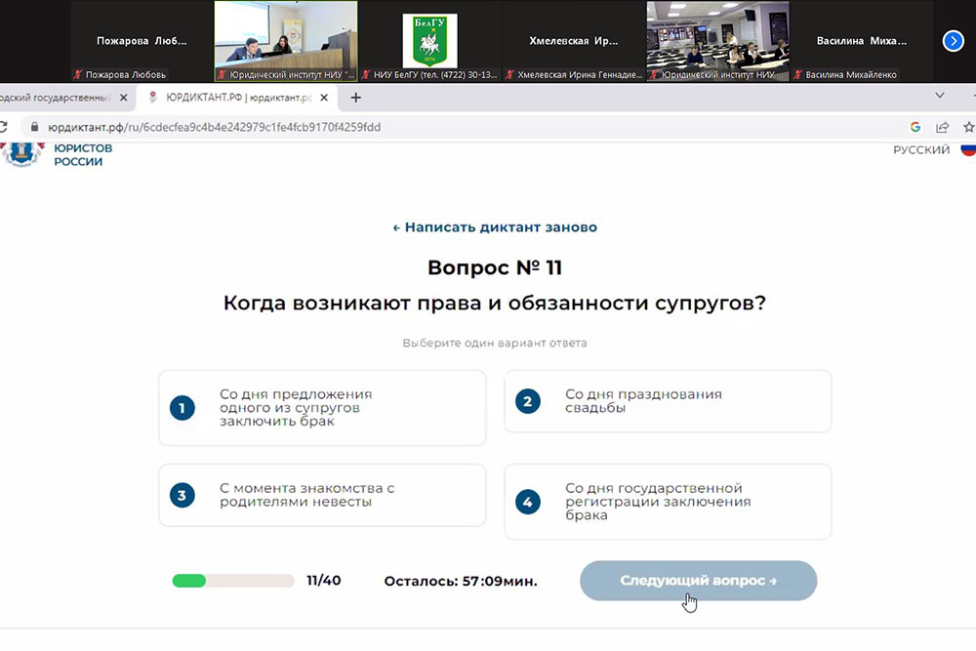Select answer 1 about marriage proposal day
The image size is (976, 651).
[x=322, y=408]
